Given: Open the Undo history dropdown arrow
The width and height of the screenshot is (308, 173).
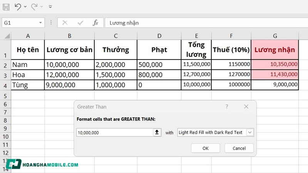Looking at the screenshot, I should point(25,7).
